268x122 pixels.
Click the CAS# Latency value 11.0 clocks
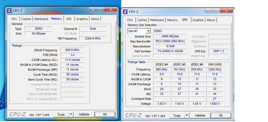click(x=72, y=60)
